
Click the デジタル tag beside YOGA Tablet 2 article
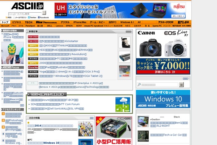click(33, 76)
